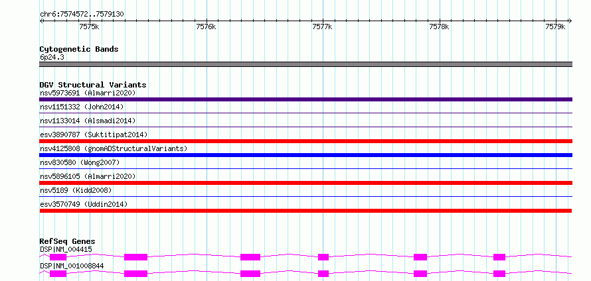Select NM_004415 wide exon after 7575k

tap(135, 257)
